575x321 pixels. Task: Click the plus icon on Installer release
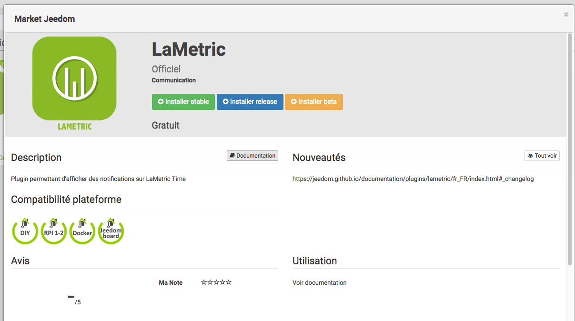coord(226,102)
